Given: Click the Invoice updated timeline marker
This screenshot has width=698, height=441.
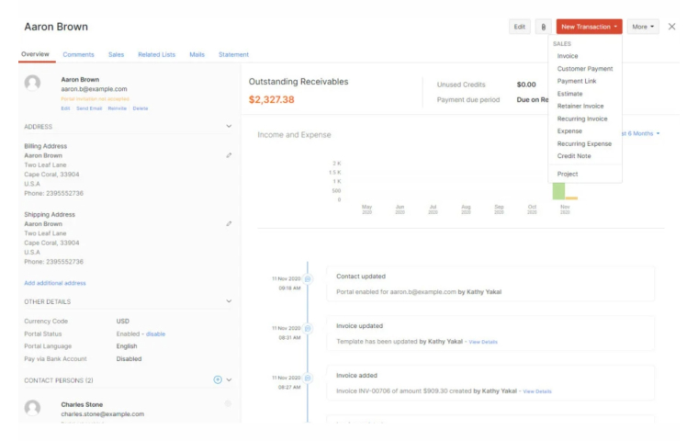Looking at the screenshot, I should (x=307, y=328).
